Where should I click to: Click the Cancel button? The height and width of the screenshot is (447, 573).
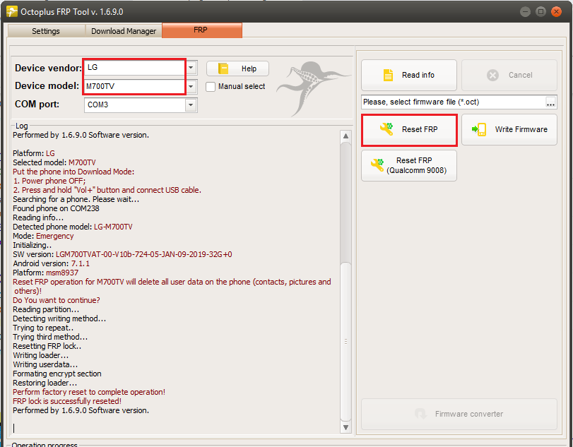[x=509, y=76]
